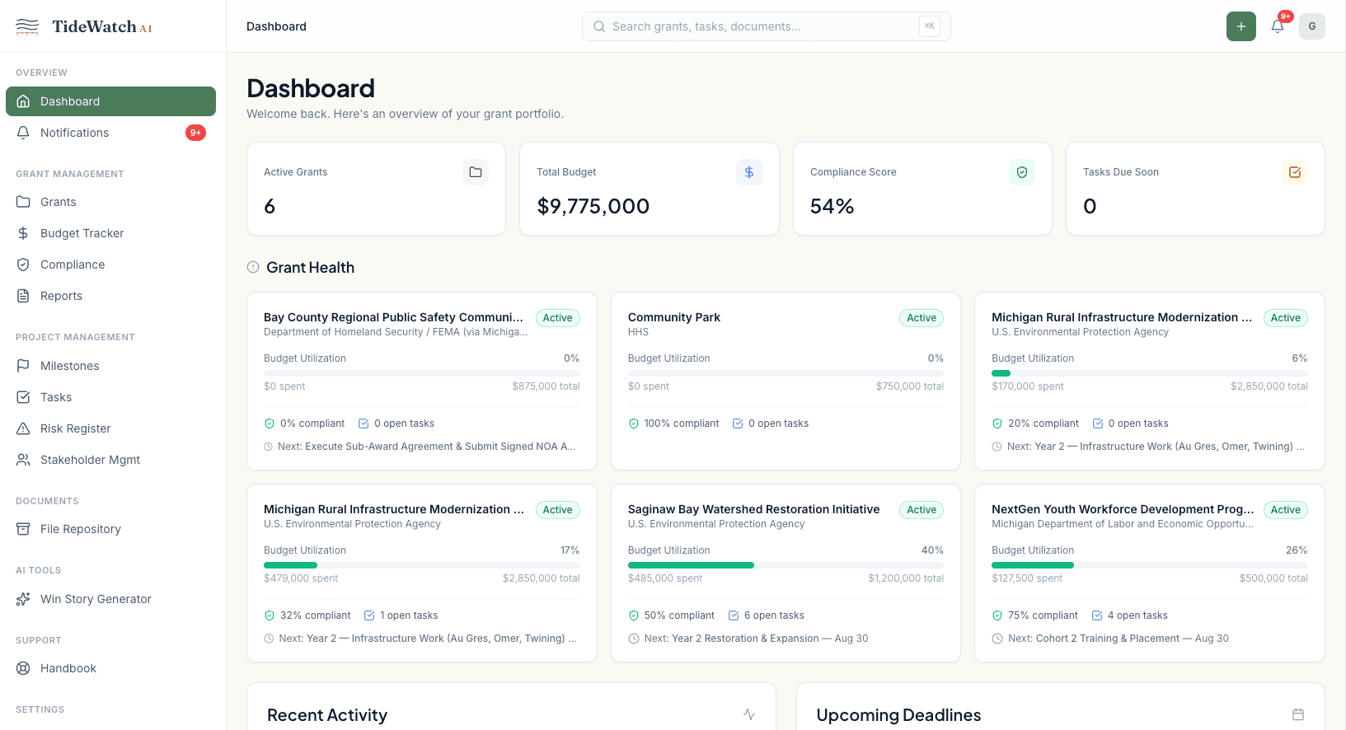Click the Handbook lifebuoy icon

pos(23,668)
